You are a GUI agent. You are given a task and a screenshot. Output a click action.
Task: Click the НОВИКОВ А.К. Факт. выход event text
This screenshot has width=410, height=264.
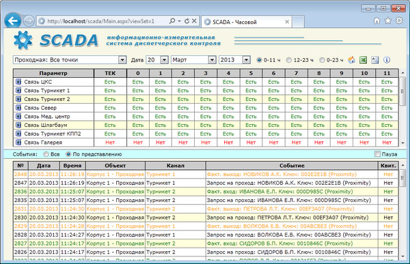pos(282,174)
